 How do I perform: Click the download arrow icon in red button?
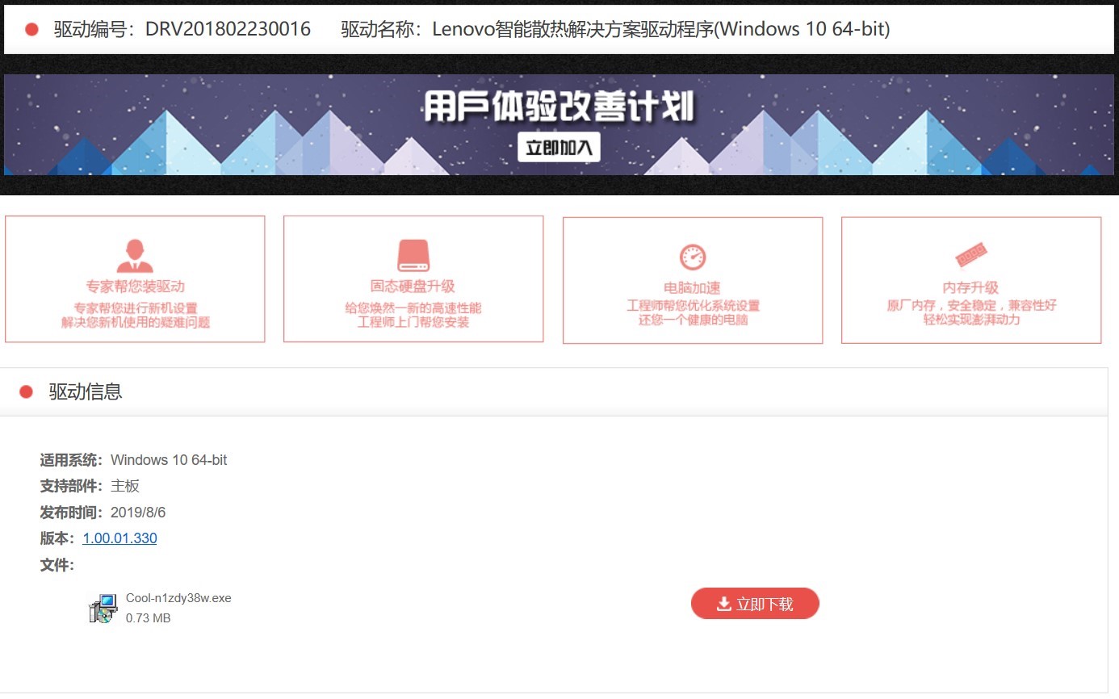[x=724, y=604]
